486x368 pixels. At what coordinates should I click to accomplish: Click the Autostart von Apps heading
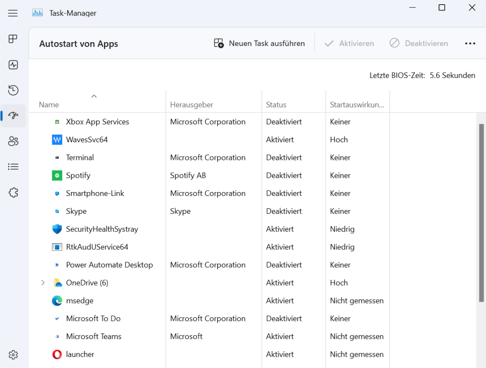pyautogui.click(x=78, y=44)
